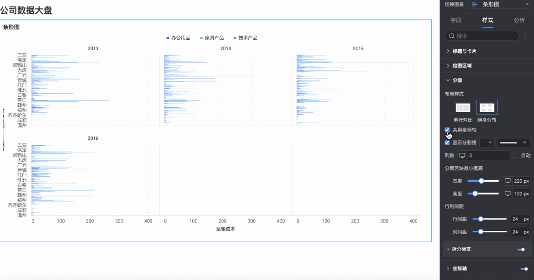Viewport: 534px width, 280px height.
Task: Click the 办公用品 legend marker
Action: pos(168,38)
